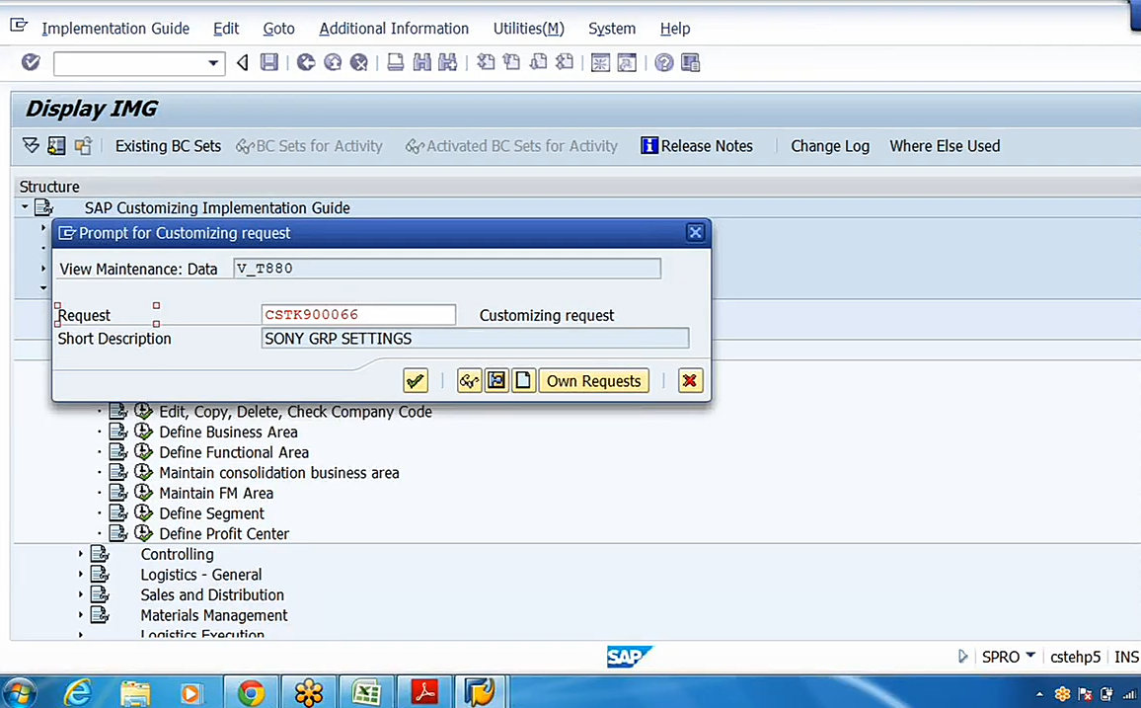Click the Last Page toolbar icon
Image resolution: width=1141 pixels, height=708 pixels.
[565, 62]
